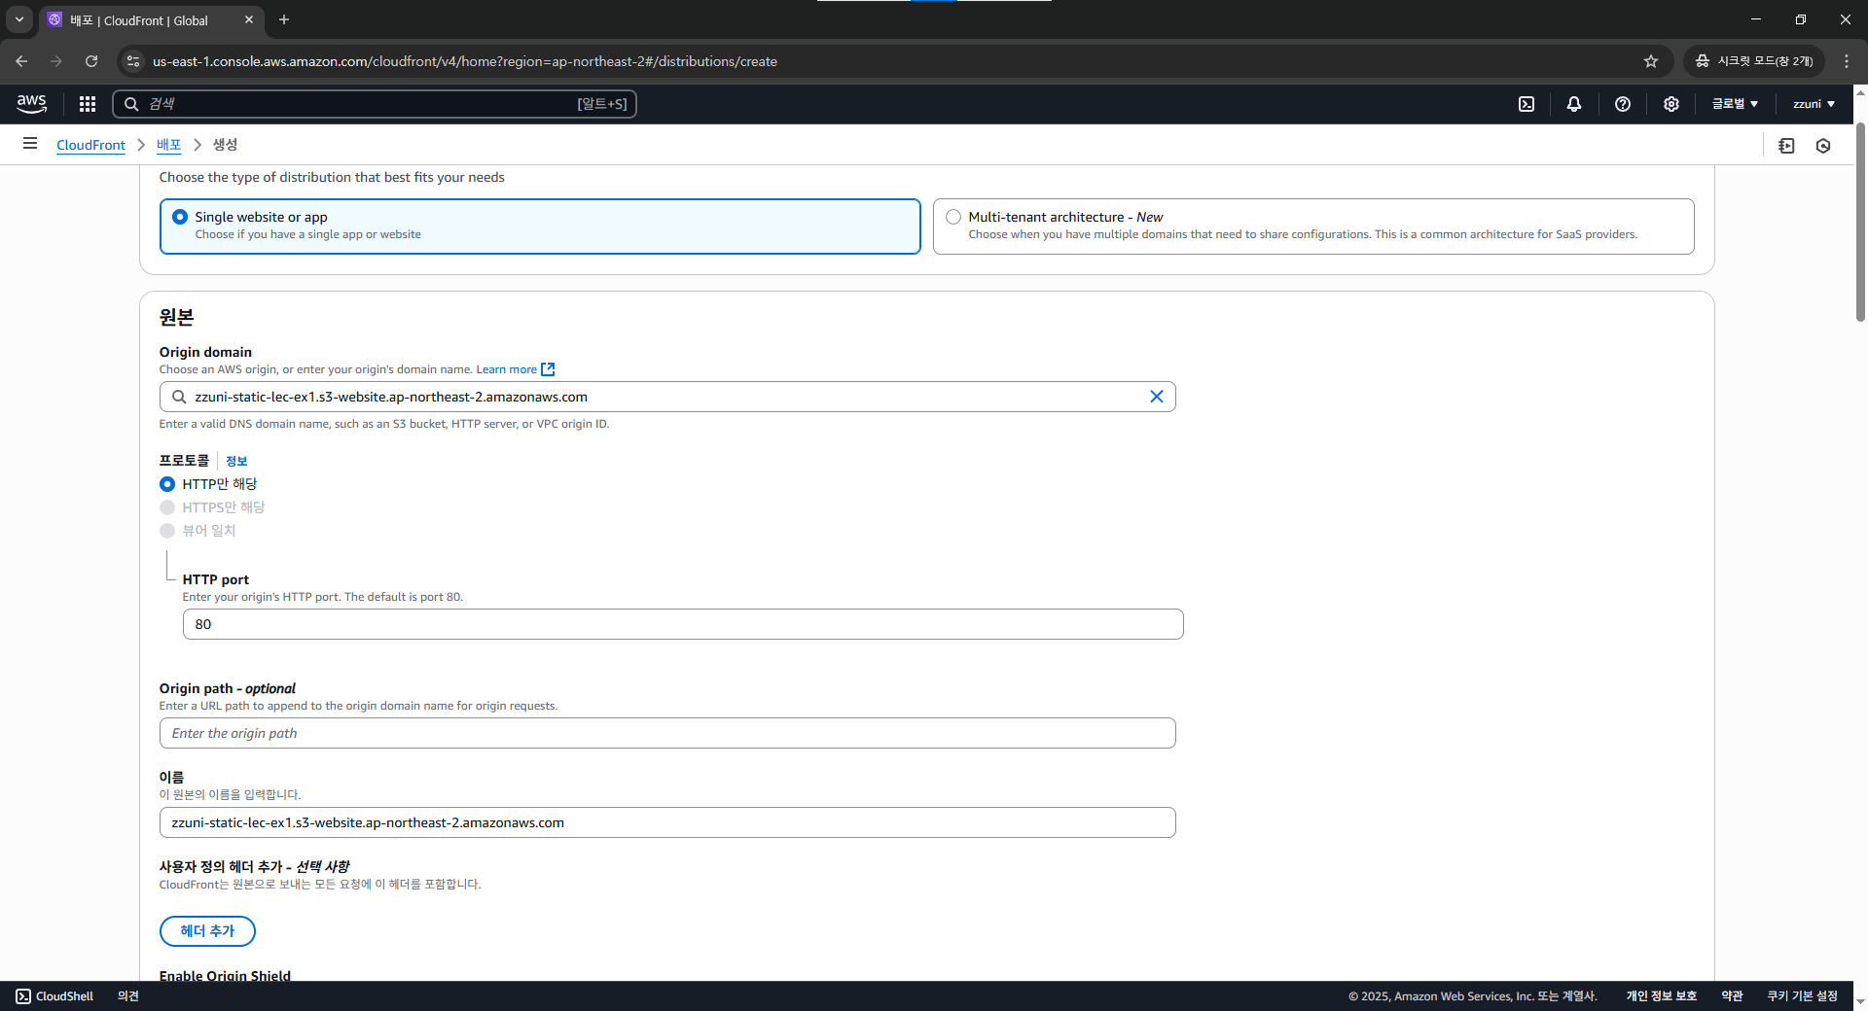
Task: Focus the AWS 검색 search box
Action: (x=375, y=104)
